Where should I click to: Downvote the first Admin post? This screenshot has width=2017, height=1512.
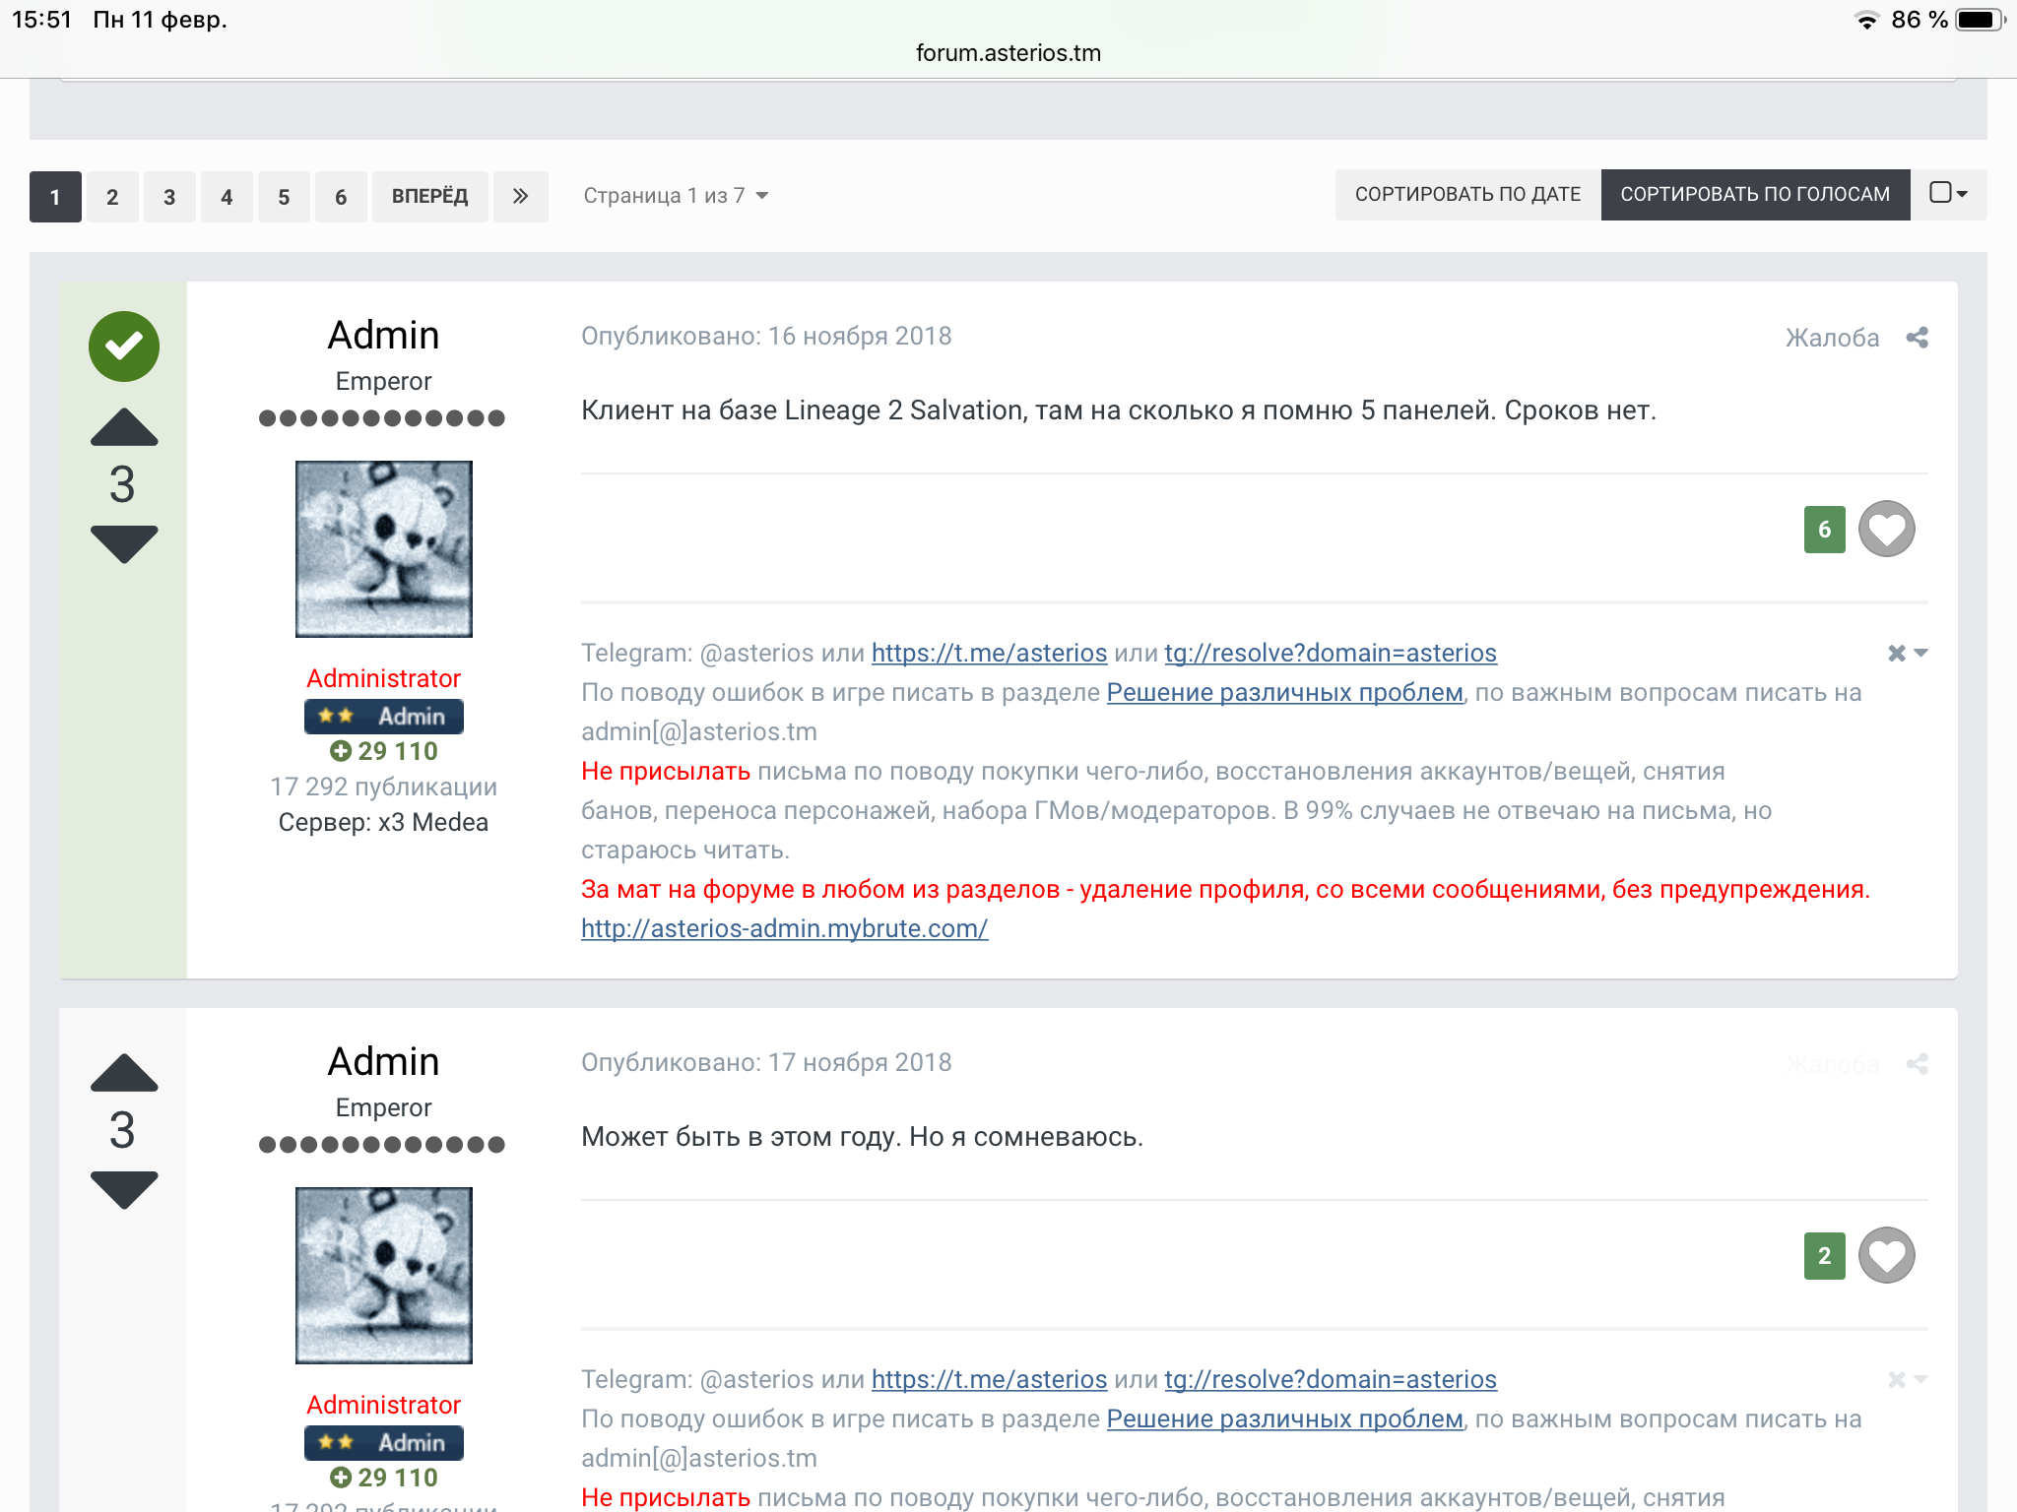point(124,543)
